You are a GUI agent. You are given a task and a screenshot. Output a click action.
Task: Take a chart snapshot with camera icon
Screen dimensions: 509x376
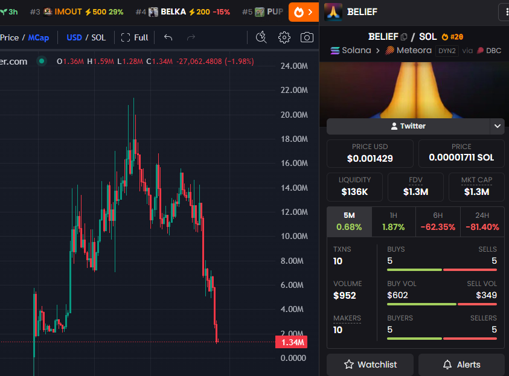pos(307,37)
